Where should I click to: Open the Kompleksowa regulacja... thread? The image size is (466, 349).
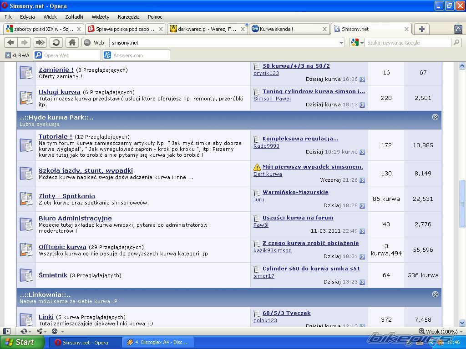(x=300, y=139)
